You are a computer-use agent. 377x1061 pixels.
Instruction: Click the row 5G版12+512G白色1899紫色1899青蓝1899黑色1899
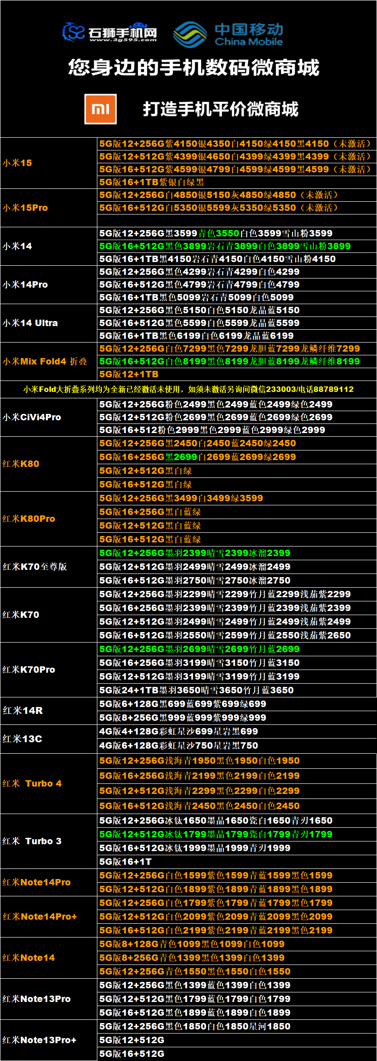(x=237, y=889)
